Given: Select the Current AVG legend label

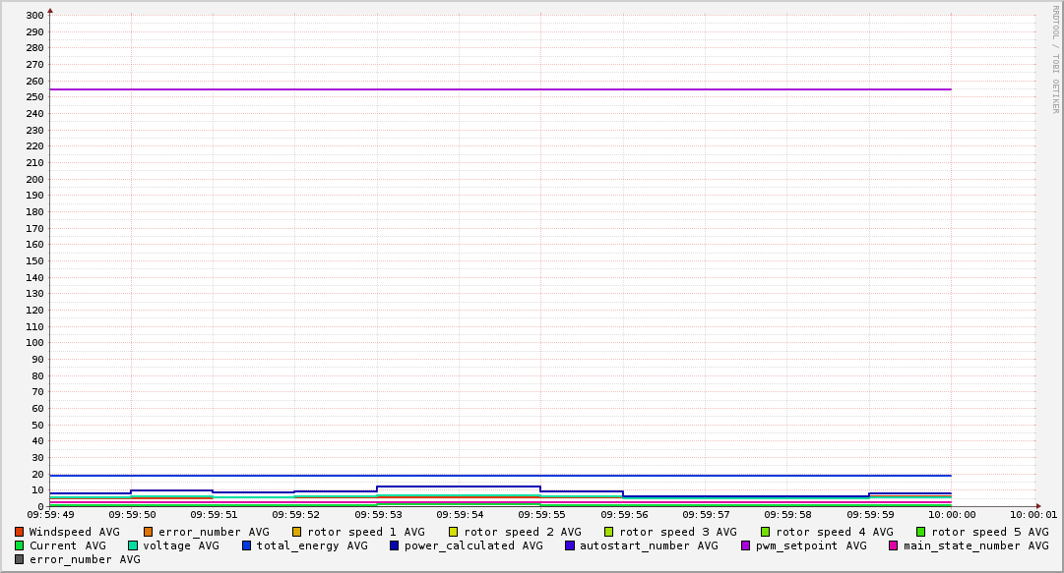Looking at the screenshot, I should (x=68, y=545).
